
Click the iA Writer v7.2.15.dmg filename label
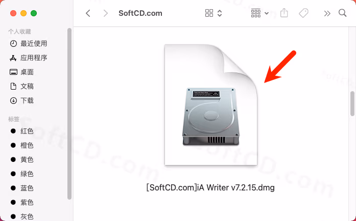pyautogui.click(x=210, y=188)
